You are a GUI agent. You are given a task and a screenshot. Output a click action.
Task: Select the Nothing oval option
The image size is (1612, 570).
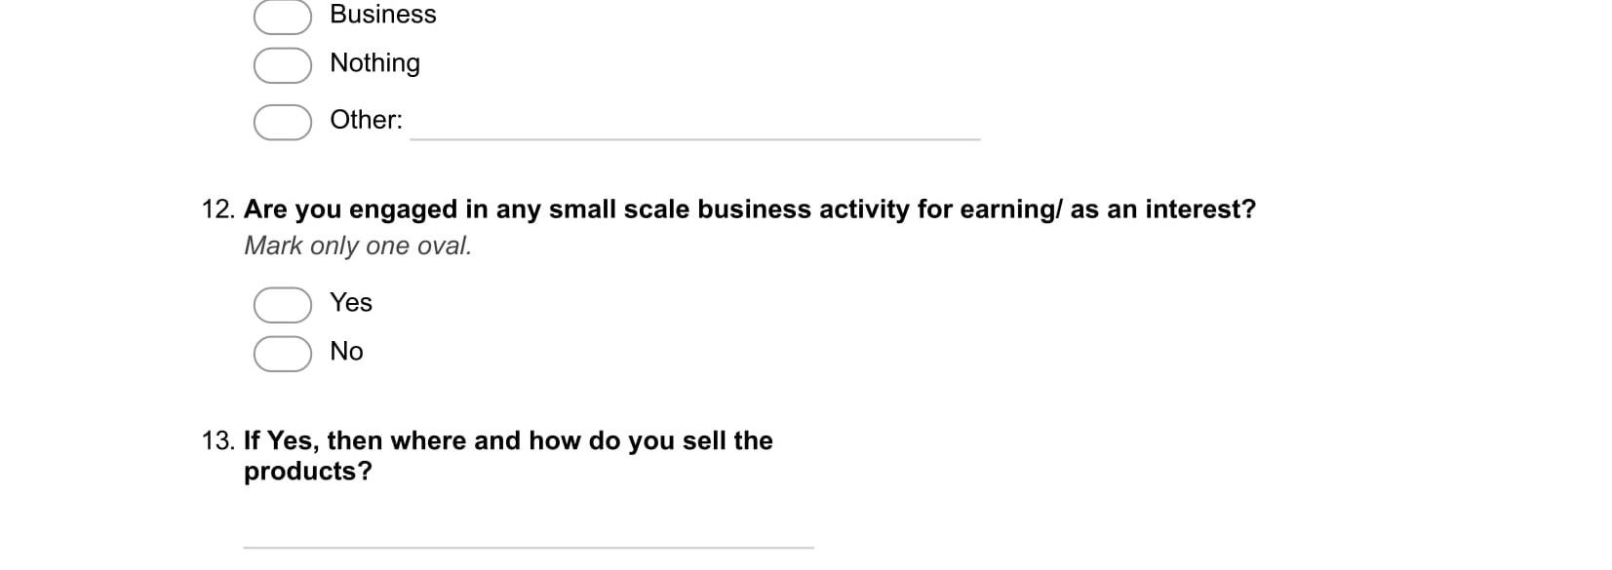pos(282,64)
